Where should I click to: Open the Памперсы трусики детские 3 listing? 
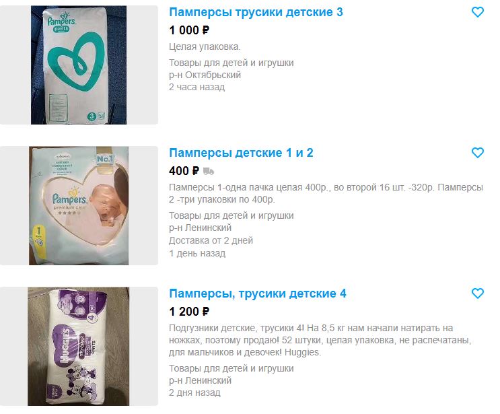(256, 12)
